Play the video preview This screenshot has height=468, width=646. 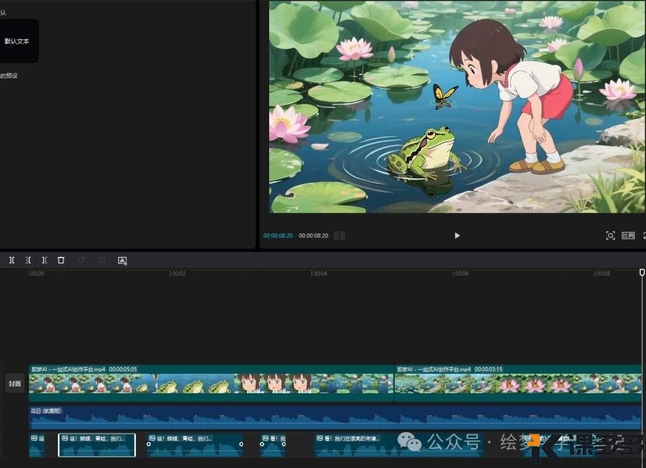pyautogui.click(x=457, y=235)
